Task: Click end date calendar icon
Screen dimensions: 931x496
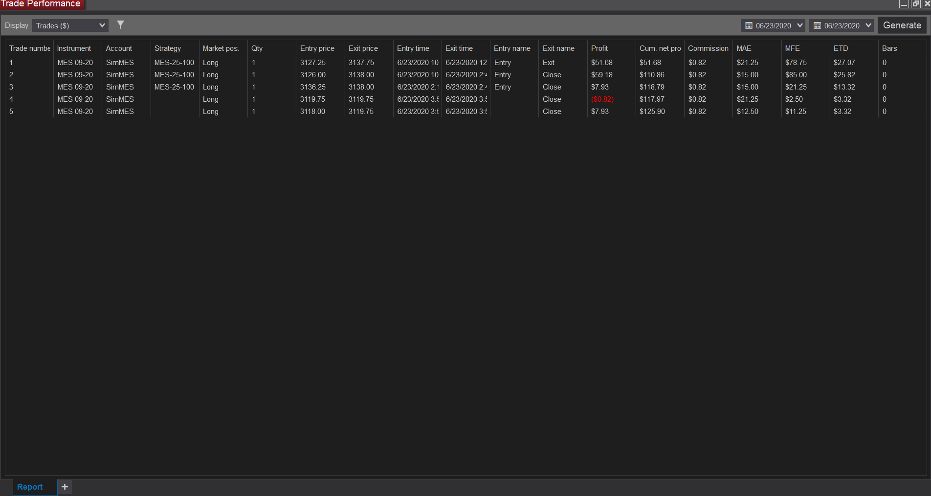Action: (817, 25)
